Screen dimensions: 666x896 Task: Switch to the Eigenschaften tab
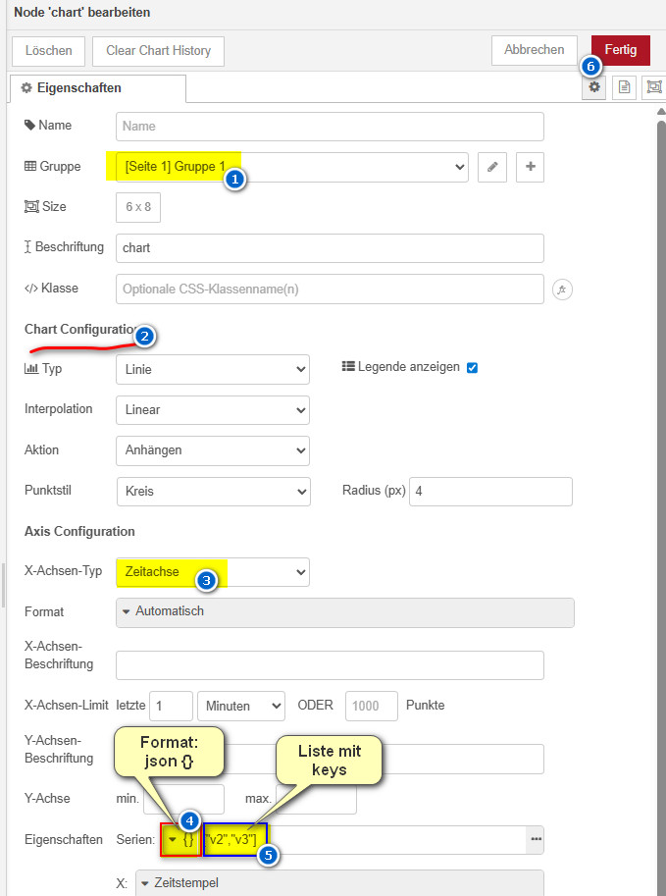pyautogui.click(x=98, y=88)
